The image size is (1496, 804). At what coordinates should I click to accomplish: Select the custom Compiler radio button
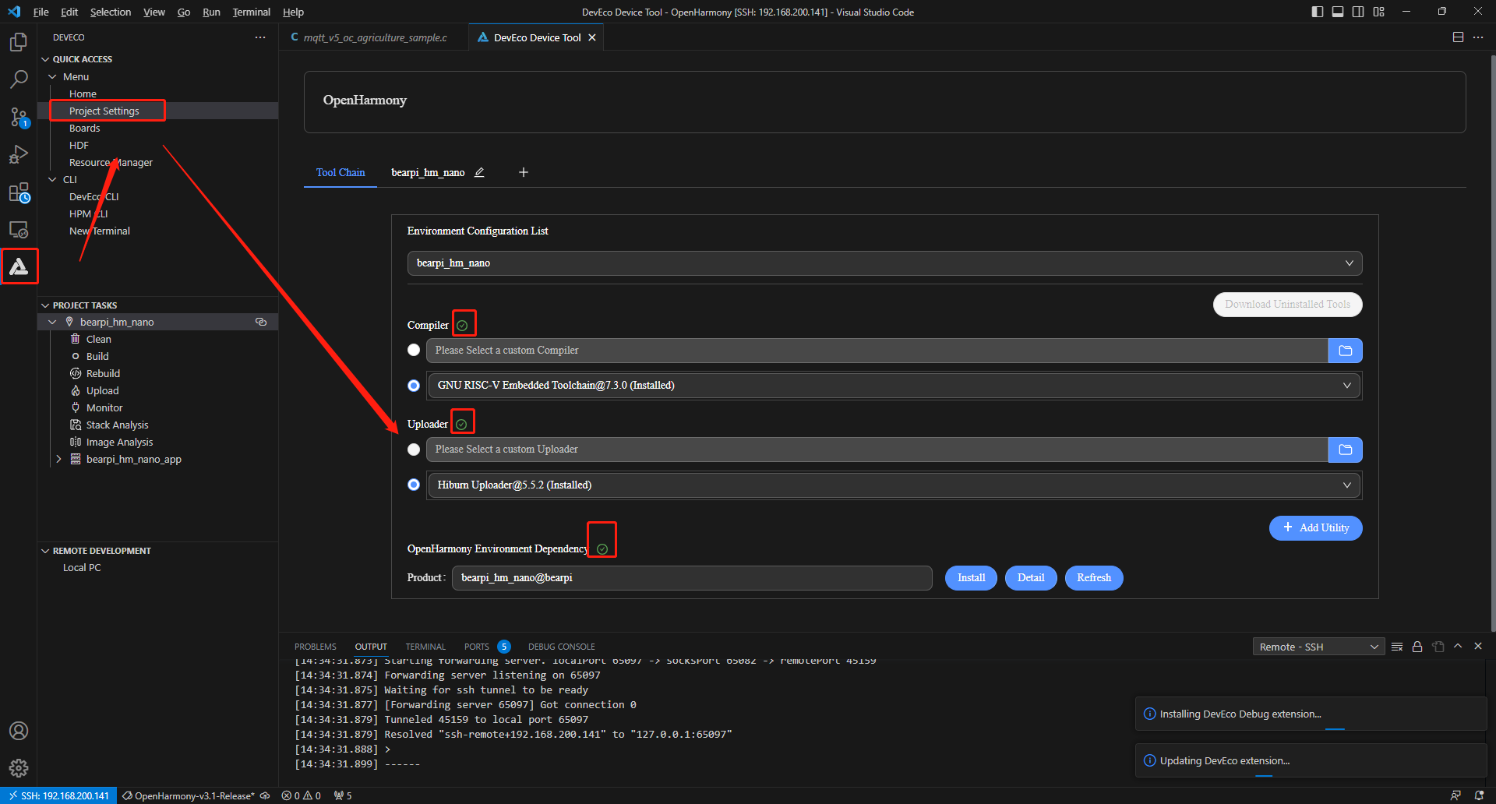pyautogui.click(x=414, y=351)
